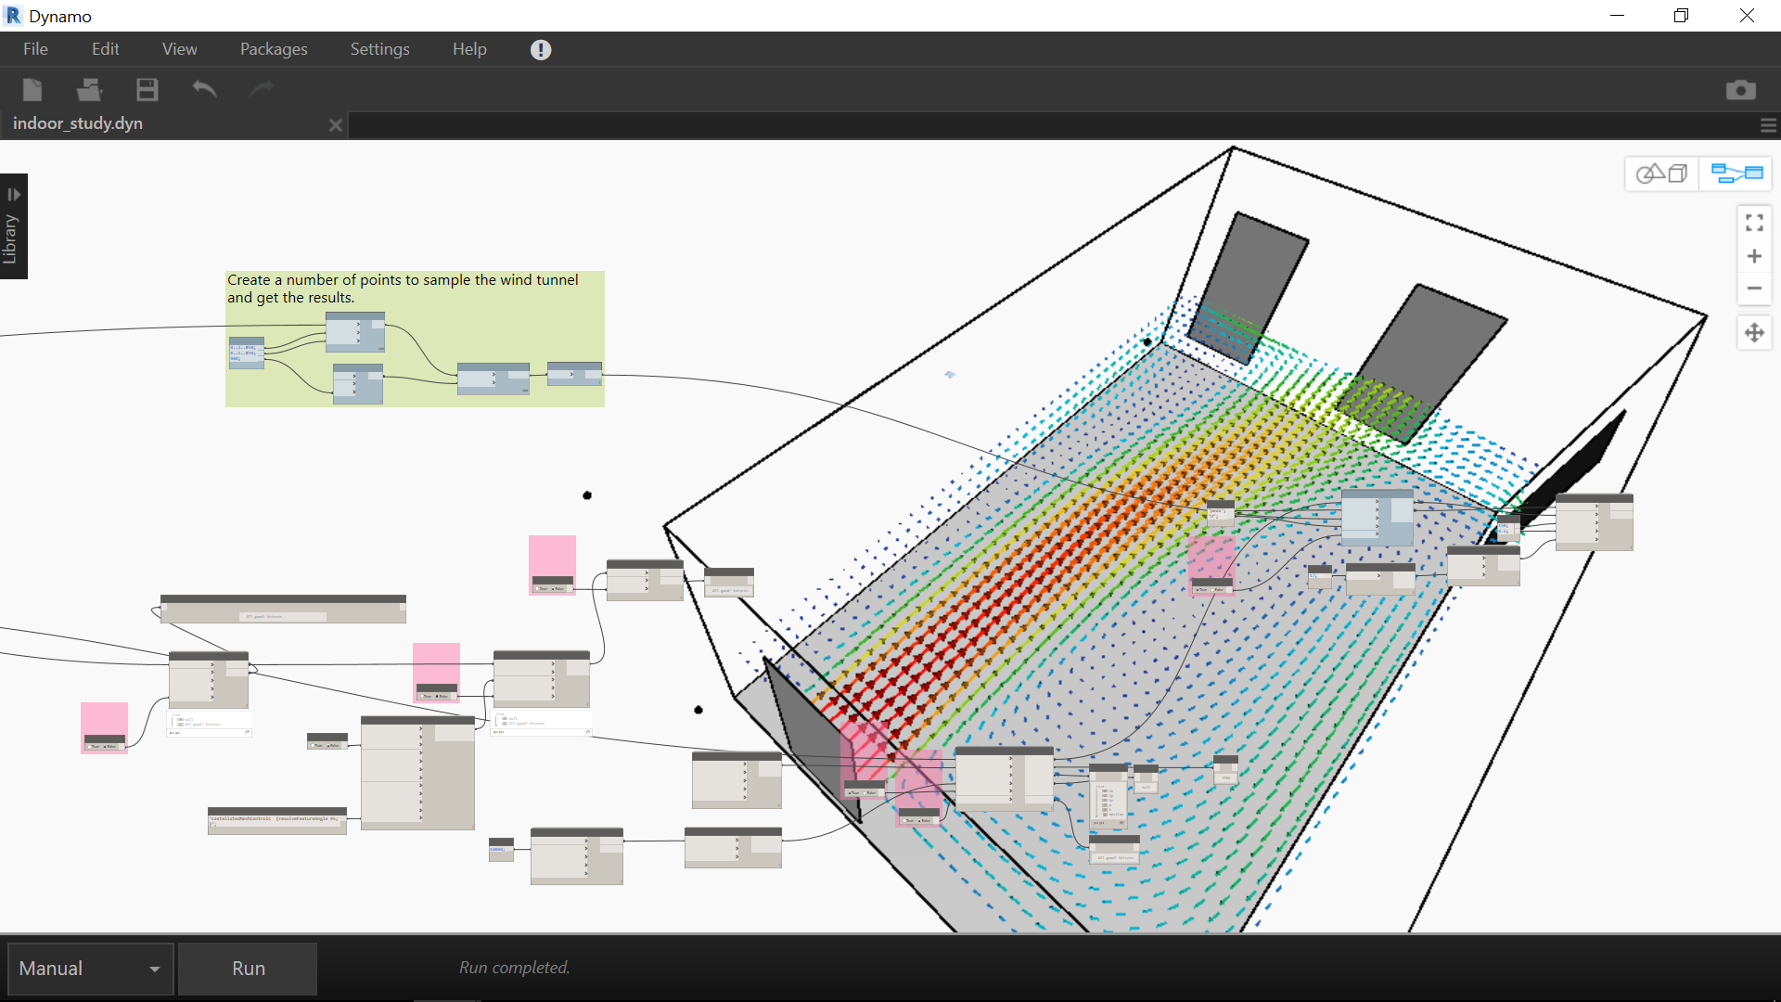The height and width of the screenshot is (1002, 1781).
Task: Close the indoor_study.dyn tab
Action: click(336, 124)
